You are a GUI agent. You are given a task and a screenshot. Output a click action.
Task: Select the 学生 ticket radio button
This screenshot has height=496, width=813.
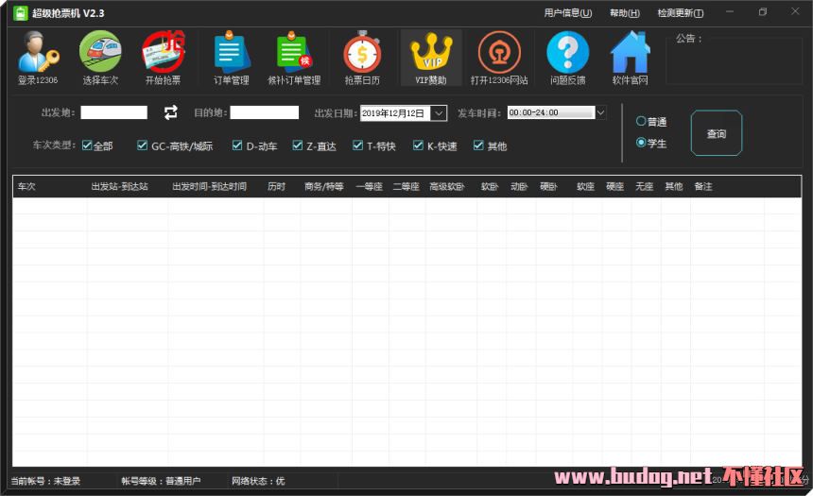click(x=641, y=143)
